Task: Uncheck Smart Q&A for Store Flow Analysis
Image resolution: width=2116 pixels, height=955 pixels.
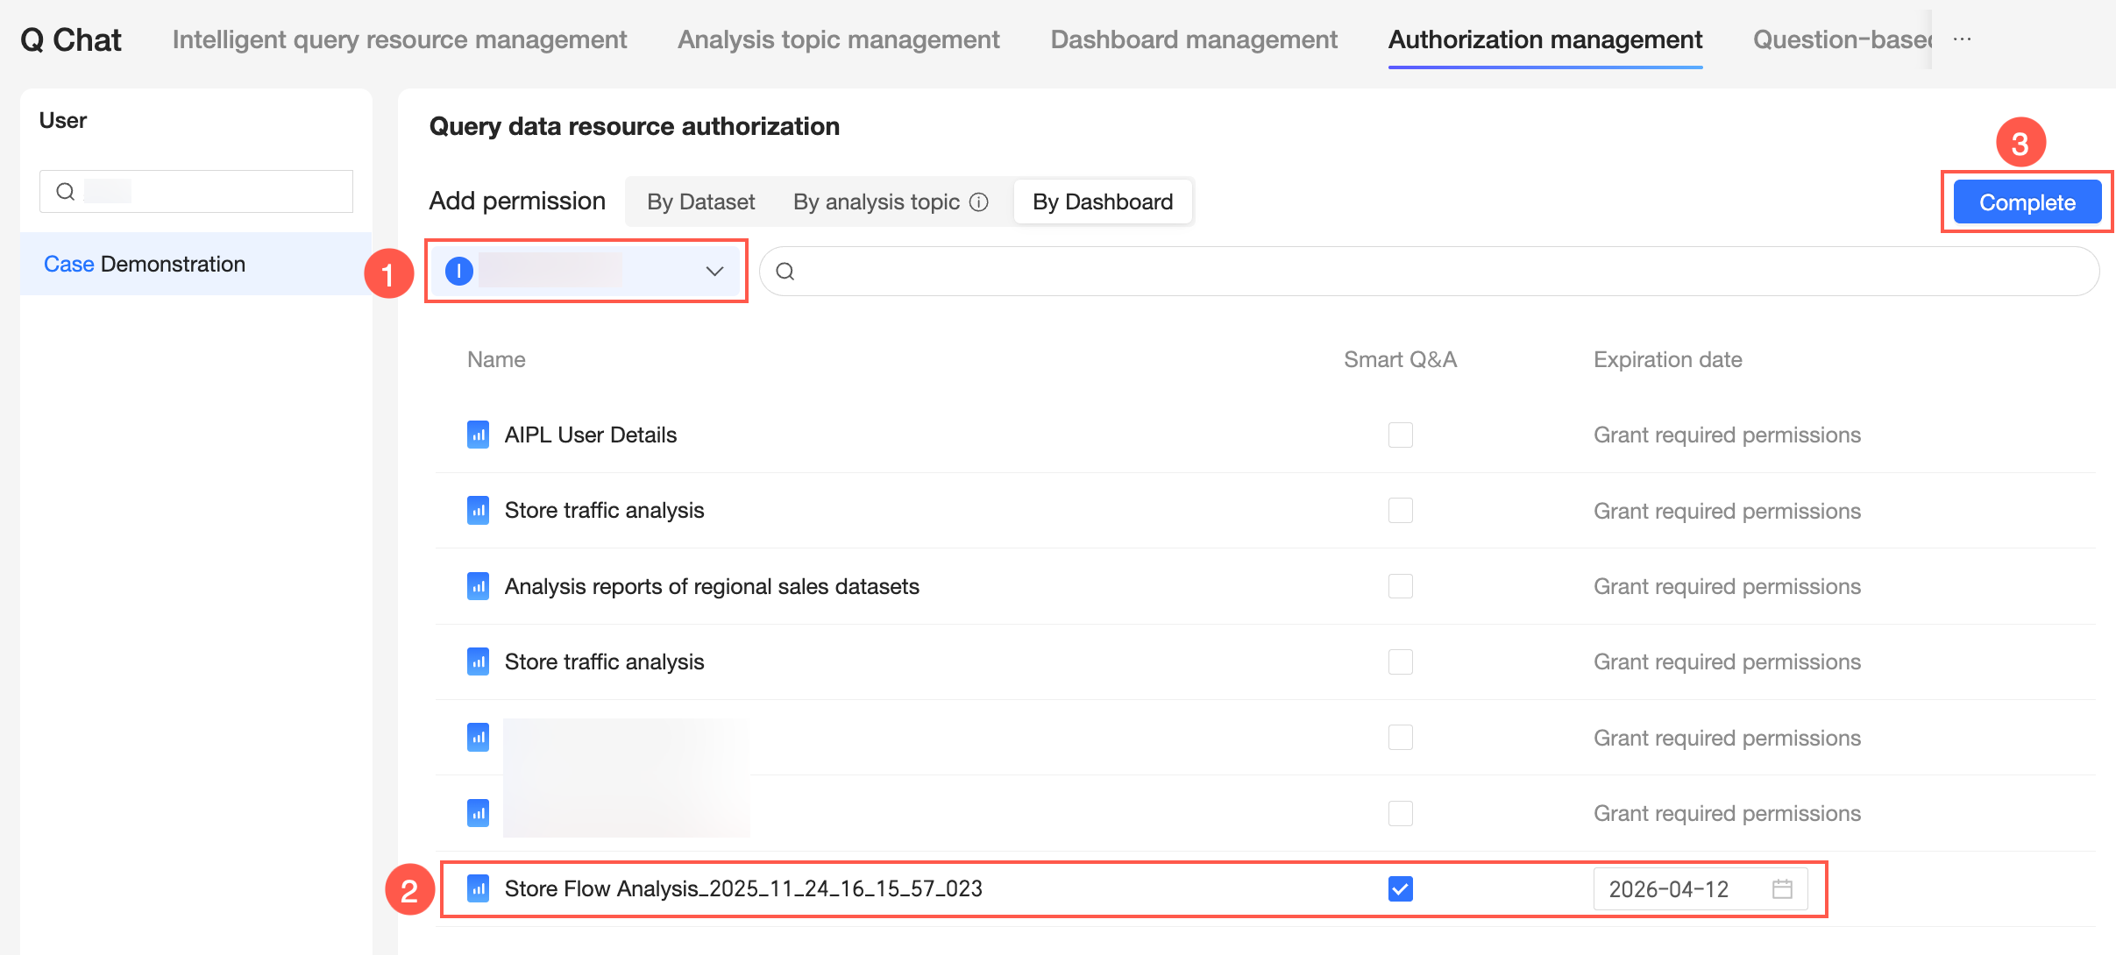Action: tap(1400, 889)
